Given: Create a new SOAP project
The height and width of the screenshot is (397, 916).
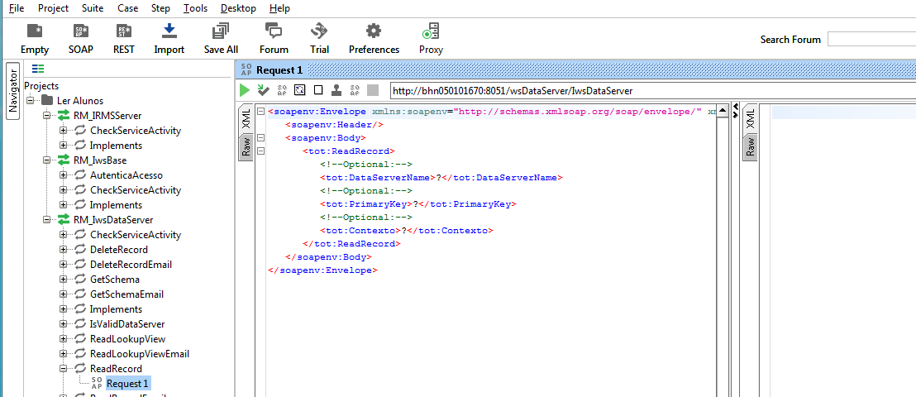Looking at the screenshot, I should 81,39.
